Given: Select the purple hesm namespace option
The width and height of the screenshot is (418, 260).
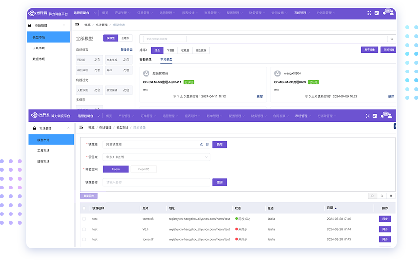Looking at the screenshot, I should [x=116, y=169].
